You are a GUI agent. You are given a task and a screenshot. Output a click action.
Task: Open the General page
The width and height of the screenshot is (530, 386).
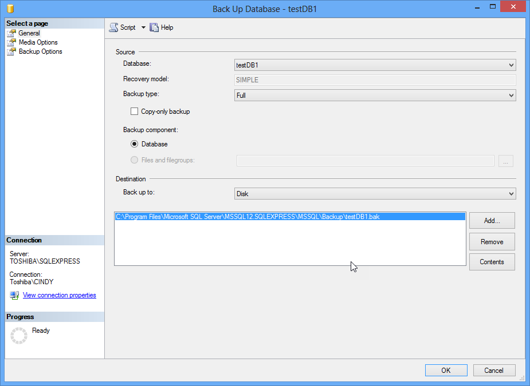point(29,33)
